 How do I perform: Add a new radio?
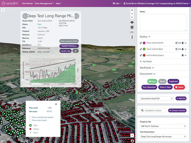coord(146,61)
